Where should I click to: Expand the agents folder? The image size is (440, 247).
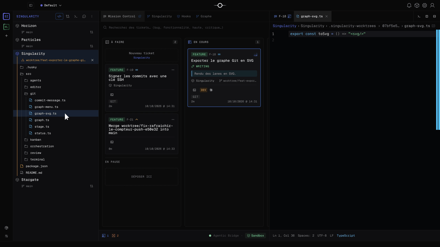click(x=56, y=80)
